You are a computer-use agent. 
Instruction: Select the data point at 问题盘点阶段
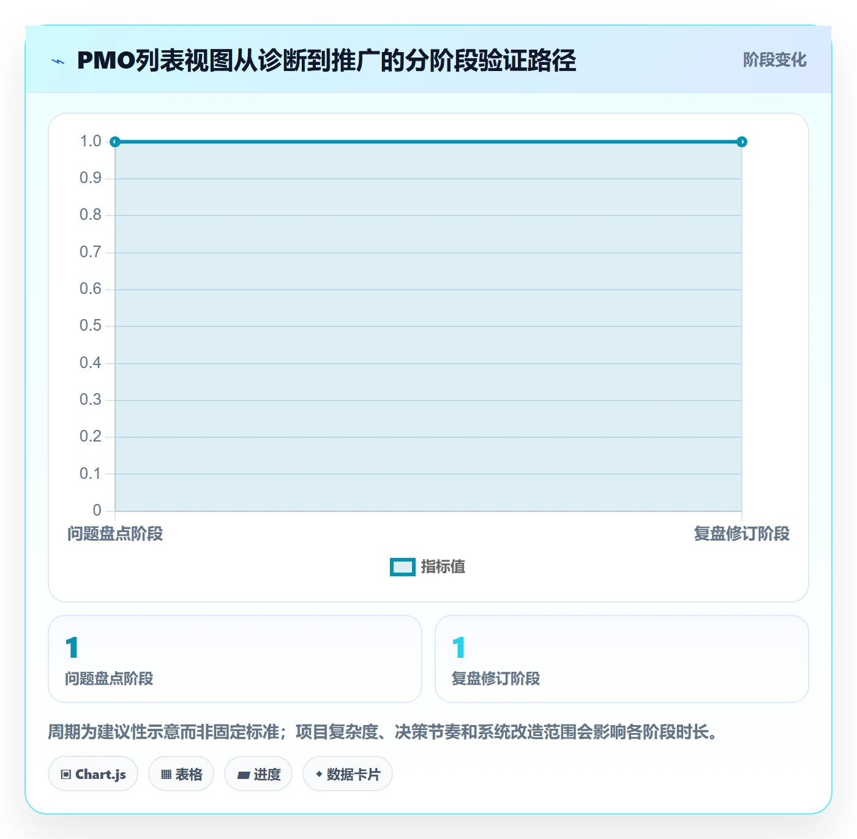[x=115, y=142]
